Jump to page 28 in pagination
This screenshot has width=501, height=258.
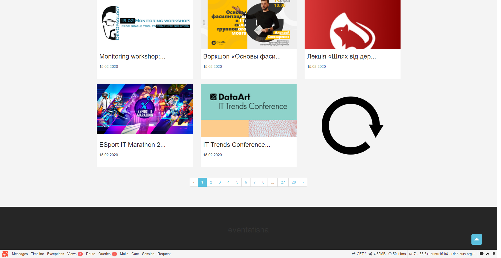coord(294,182)
